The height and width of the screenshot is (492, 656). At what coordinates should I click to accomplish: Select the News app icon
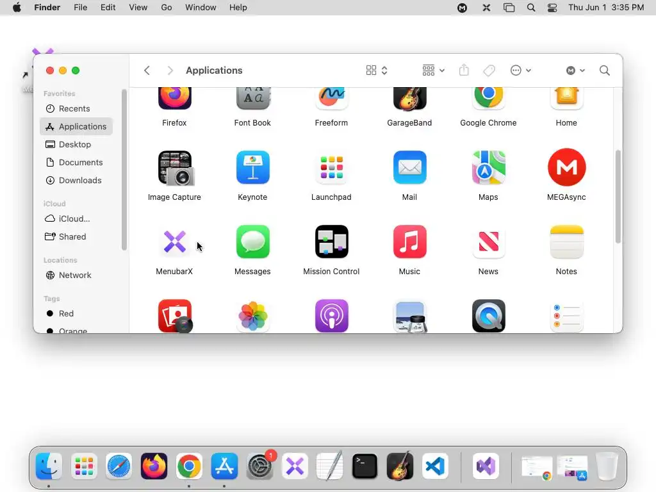click(488, 242)
